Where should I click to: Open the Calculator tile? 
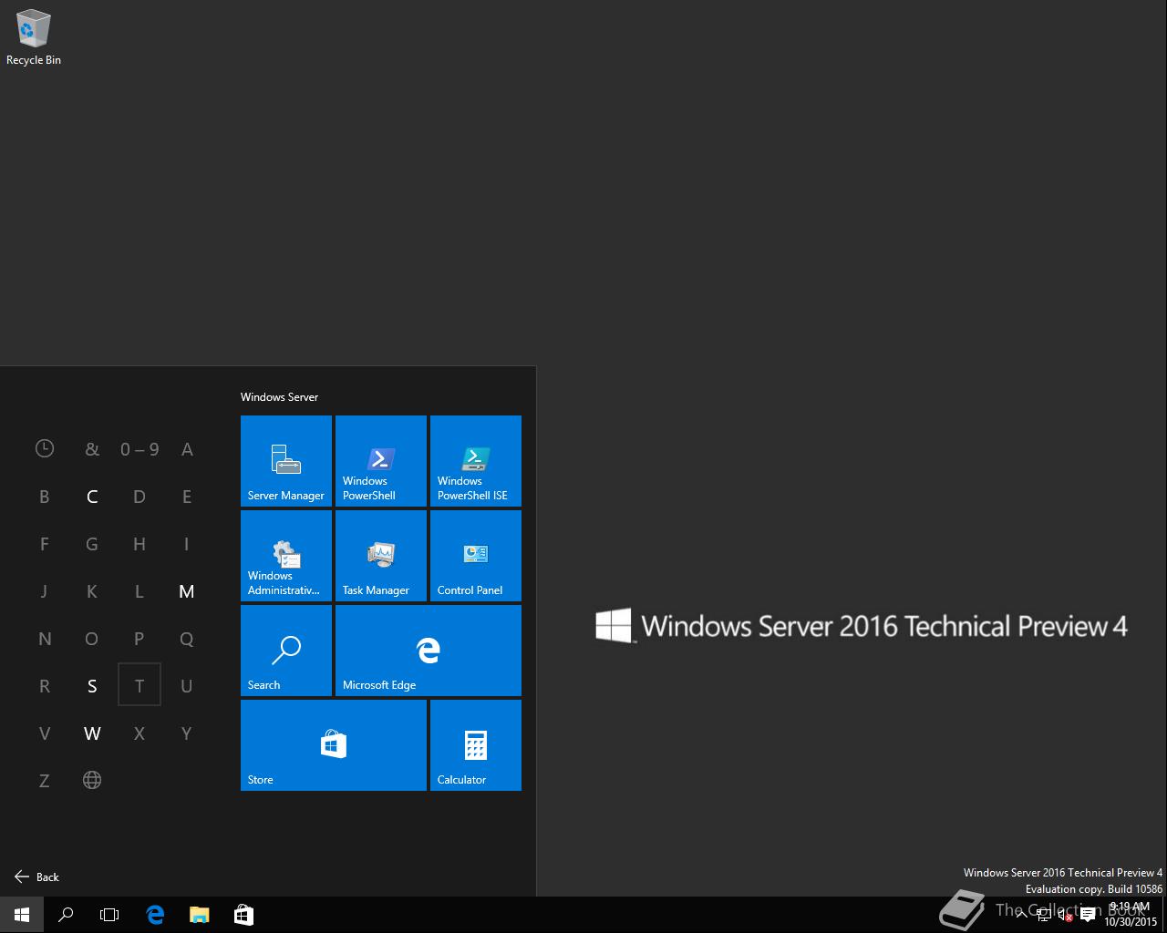click(x=476, y=745)
